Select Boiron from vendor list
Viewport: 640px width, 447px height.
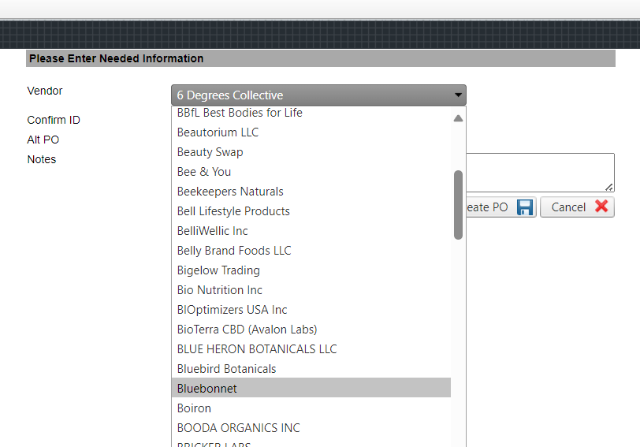pyautogui.click(x=311, y=408)
